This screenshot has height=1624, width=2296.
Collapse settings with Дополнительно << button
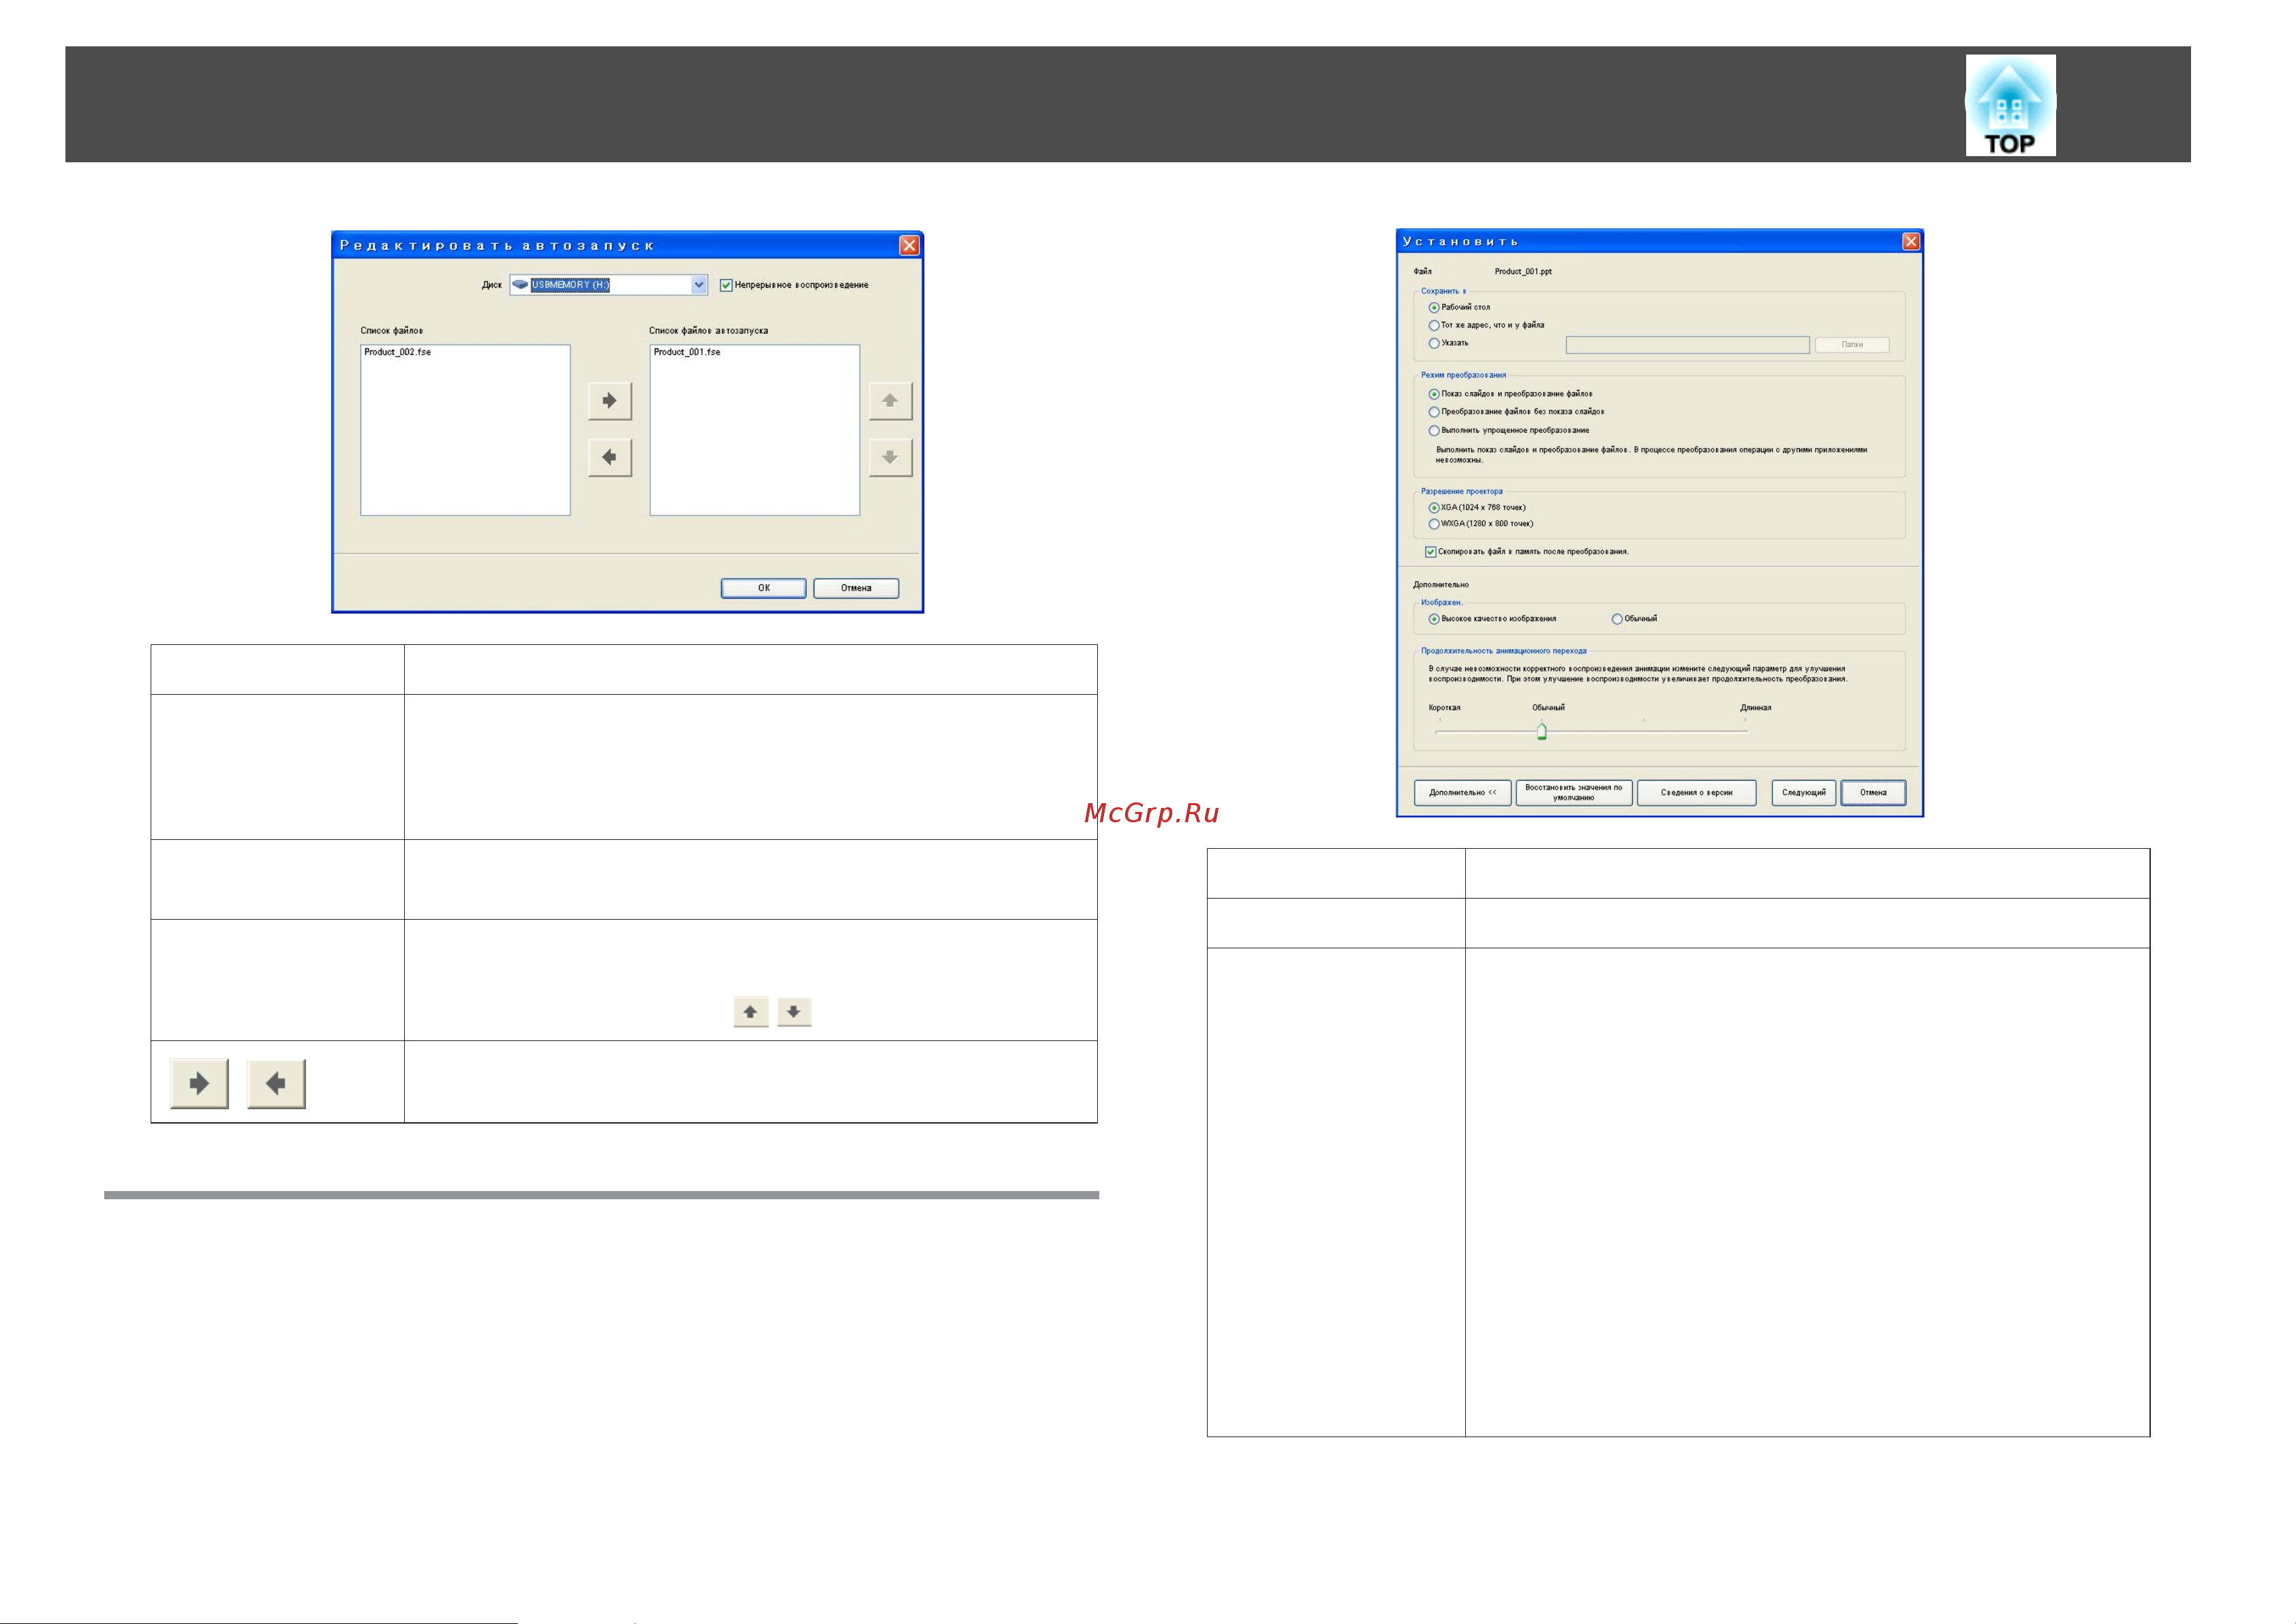[x=1463, y=792]
